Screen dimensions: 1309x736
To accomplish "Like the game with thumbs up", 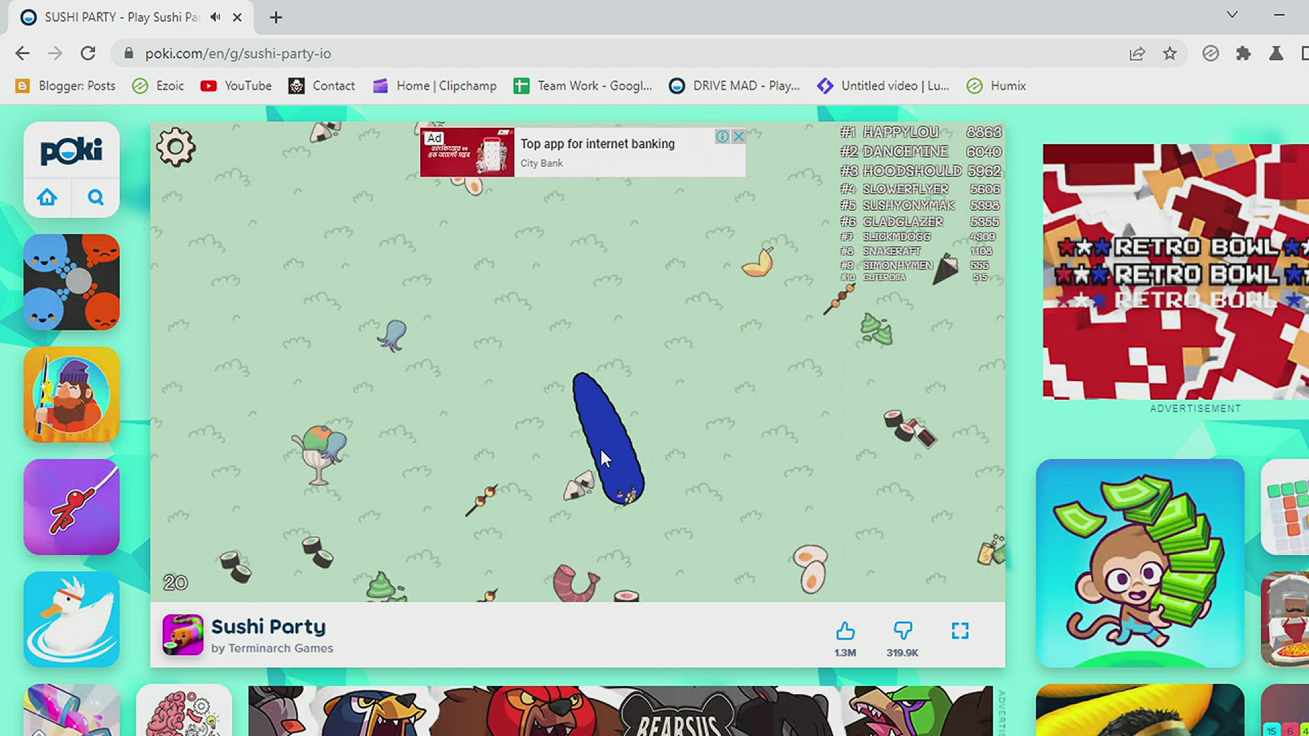I will 845,631.
